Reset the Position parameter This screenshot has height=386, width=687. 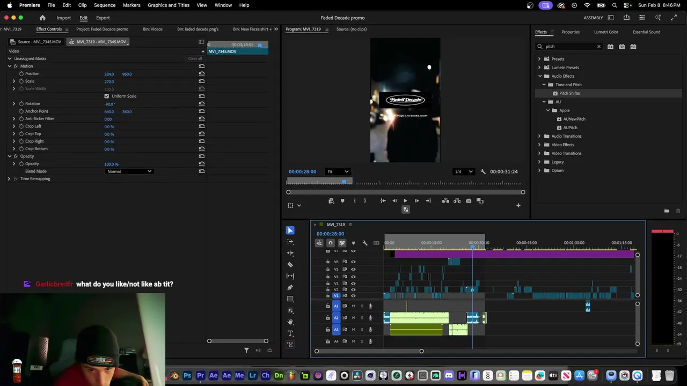(201, 74)
